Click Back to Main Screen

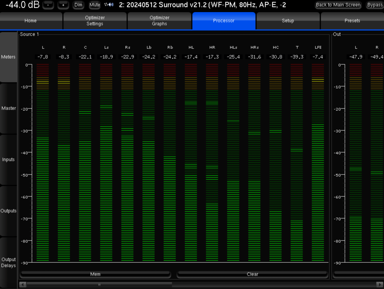tap(338, 5)
